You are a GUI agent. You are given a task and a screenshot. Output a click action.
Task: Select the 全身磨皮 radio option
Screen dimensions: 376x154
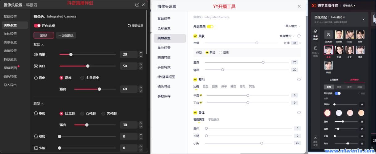(x=82, y=78)
